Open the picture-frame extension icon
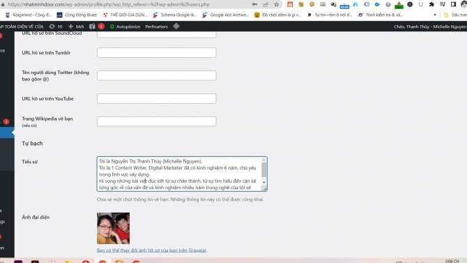This screenshot has height=263, width=467. (x=323, y=4)
